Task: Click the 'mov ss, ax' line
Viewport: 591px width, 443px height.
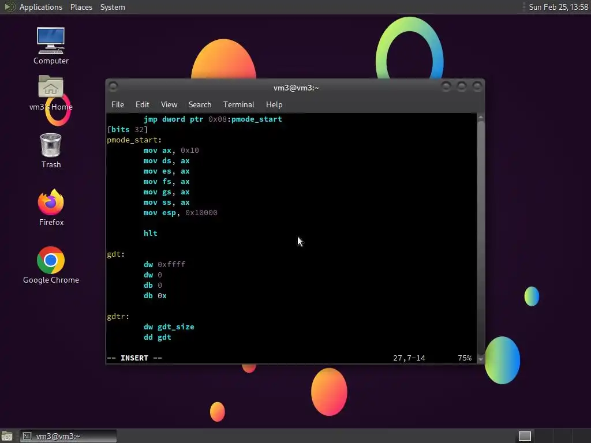Action: coord(167,202)
